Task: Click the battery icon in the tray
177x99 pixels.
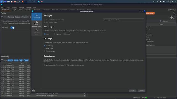Action: tap(164, 2)
